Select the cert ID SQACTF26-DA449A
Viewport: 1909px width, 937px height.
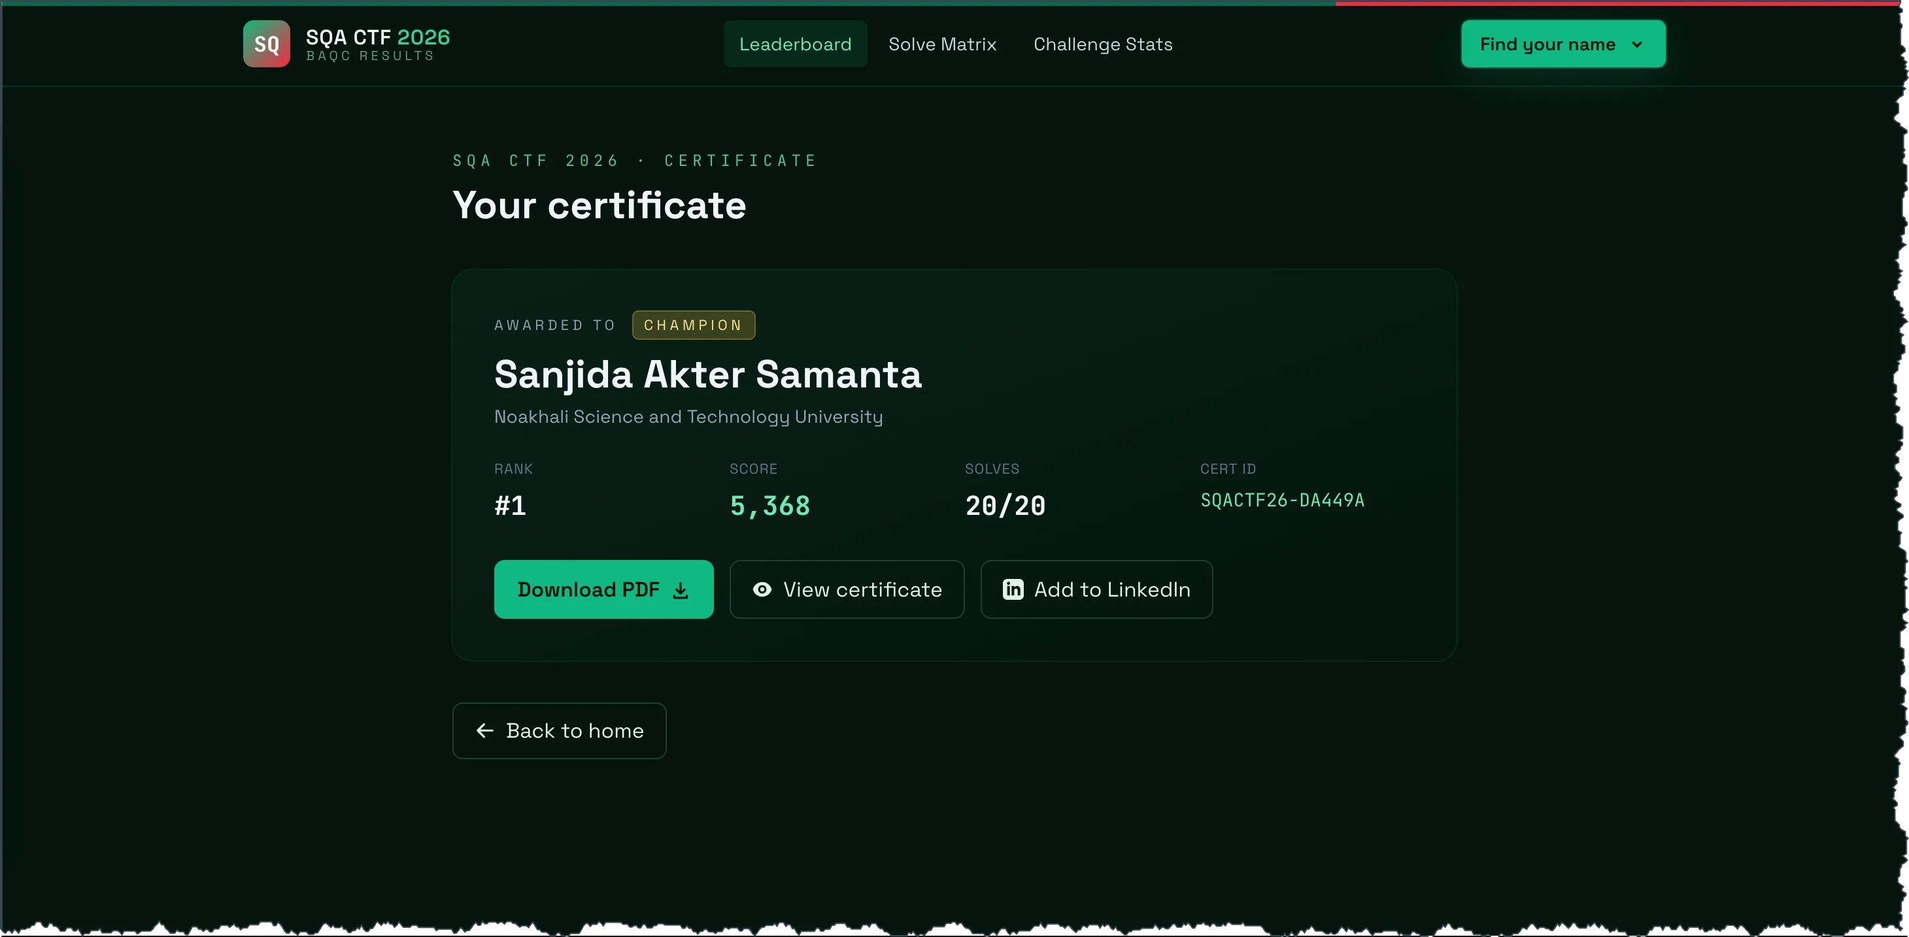pyautogui.click(x=1282, y=501)
